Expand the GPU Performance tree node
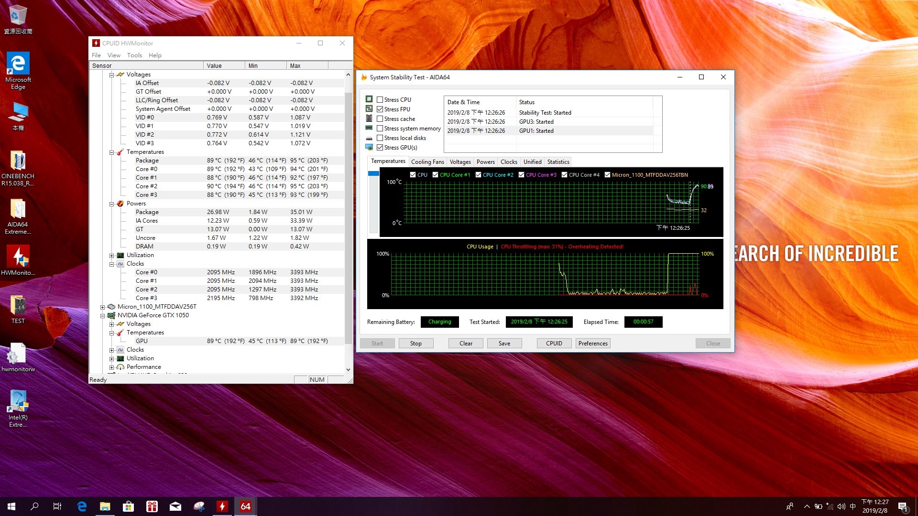918x516 pixels. (111, 367)
